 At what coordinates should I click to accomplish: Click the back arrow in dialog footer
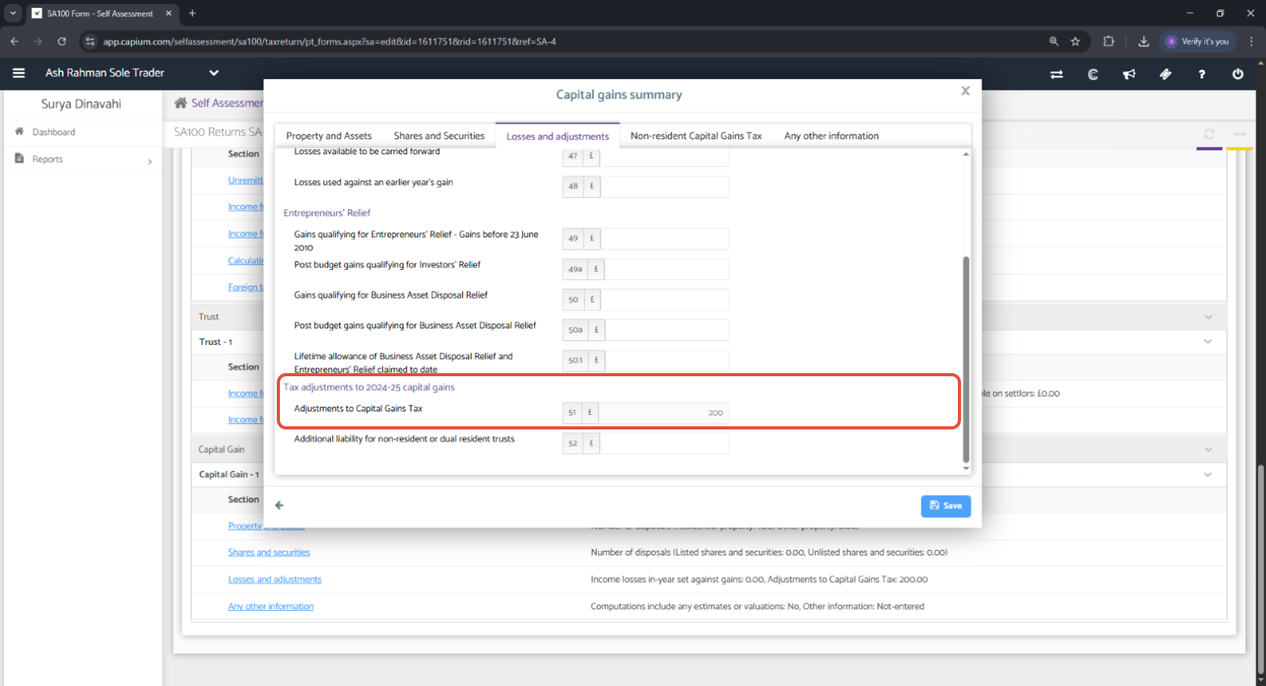point(279,505)
